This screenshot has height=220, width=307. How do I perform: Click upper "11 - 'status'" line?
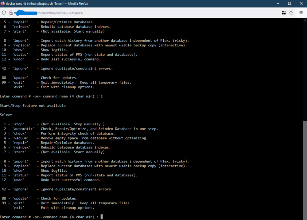69,54
